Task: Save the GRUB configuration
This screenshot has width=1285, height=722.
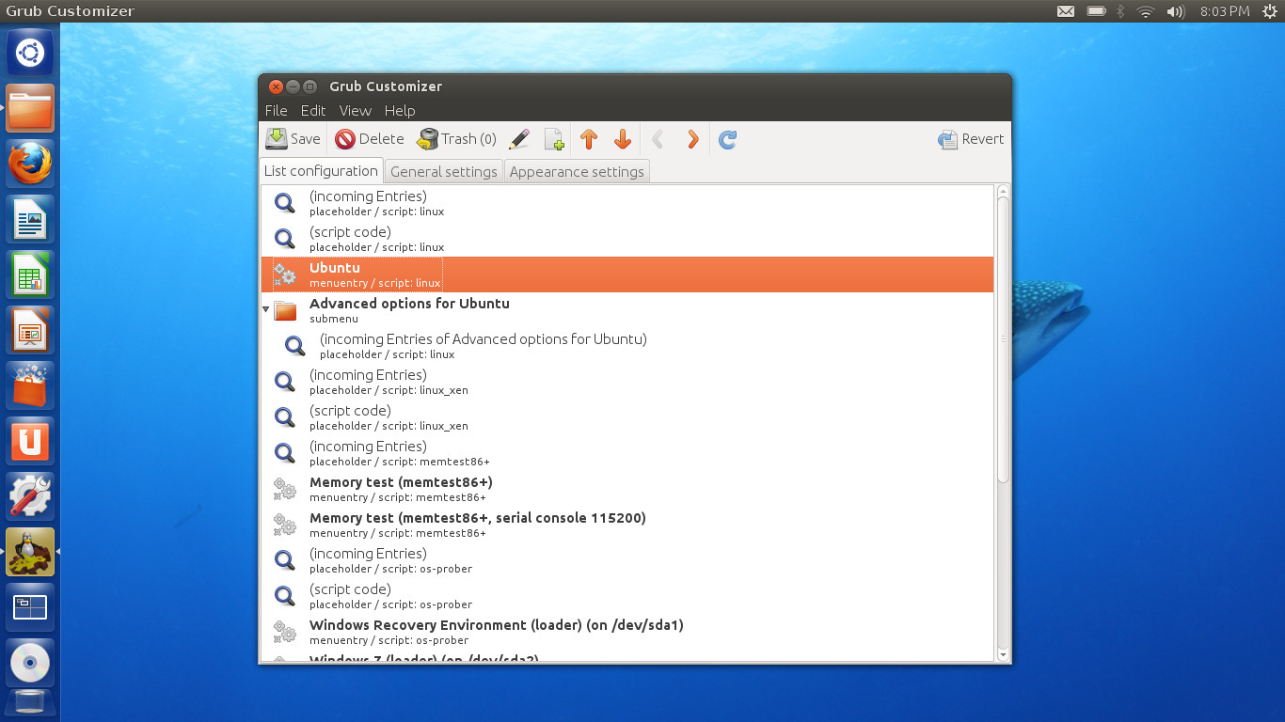Action: tap(293, 139)
